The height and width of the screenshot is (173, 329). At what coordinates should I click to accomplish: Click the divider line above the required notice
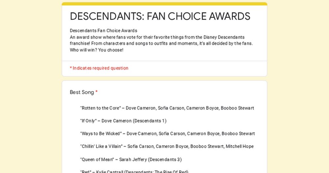[x=164, y=61]
